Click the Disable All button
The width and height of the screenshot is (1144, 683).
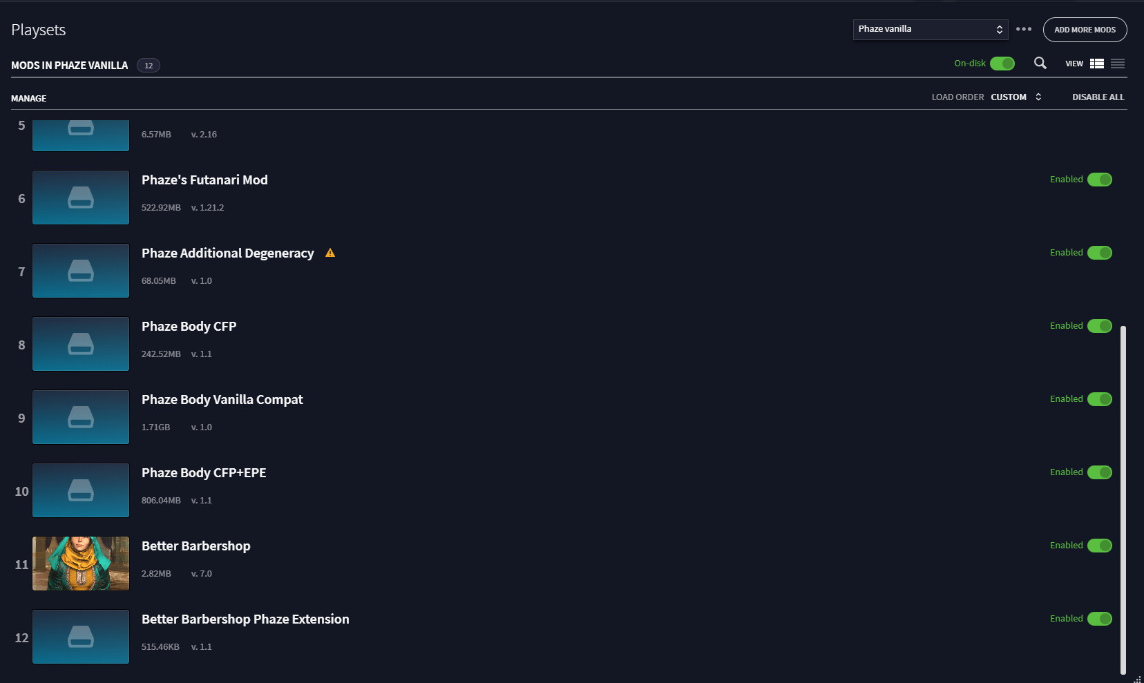pos(1098,97)
